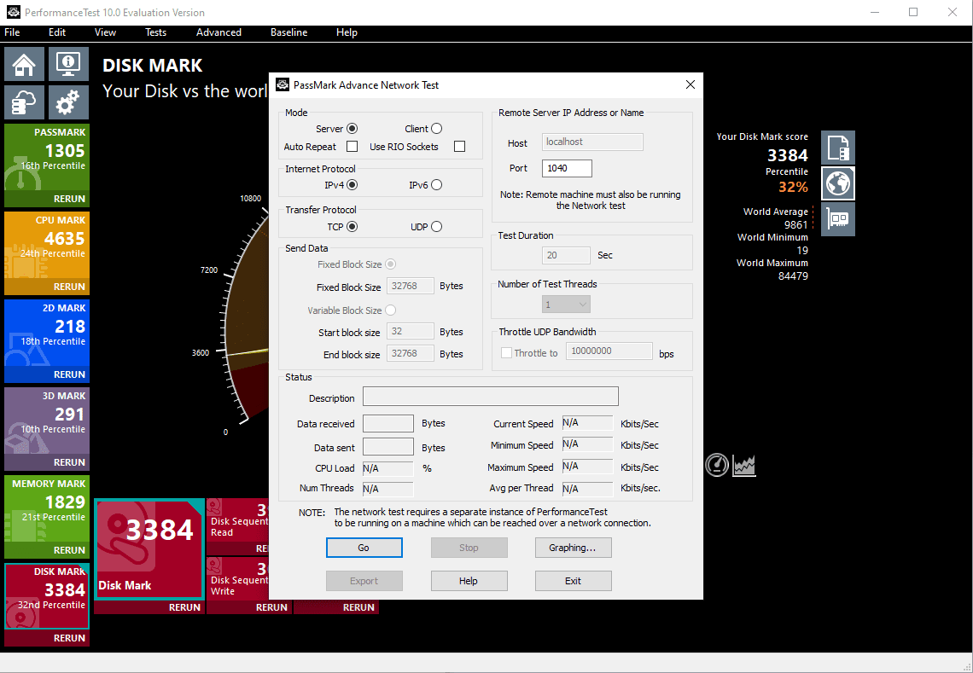This screenshot has width=973, height=673.
Task: Enable the Use RIO Sockets checkbox
Action: 459,147
